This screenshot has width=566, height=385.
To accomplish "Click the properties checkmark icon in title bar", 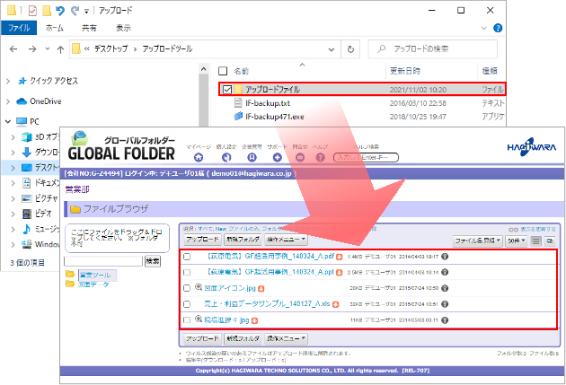I will (32, 11).
